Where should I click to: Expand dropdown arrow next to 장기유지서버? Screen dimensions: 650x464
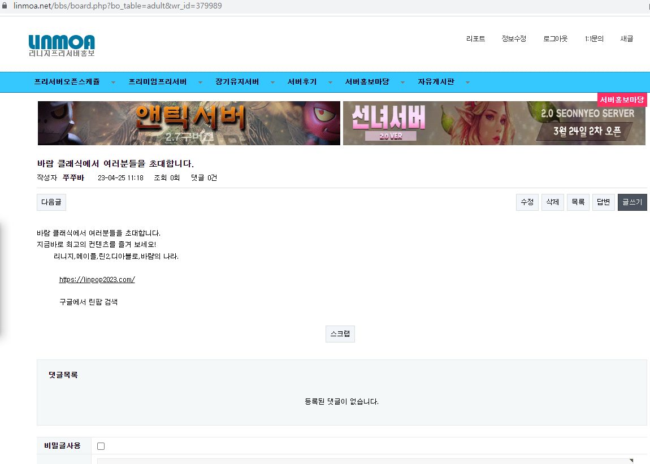pos(272,83)
